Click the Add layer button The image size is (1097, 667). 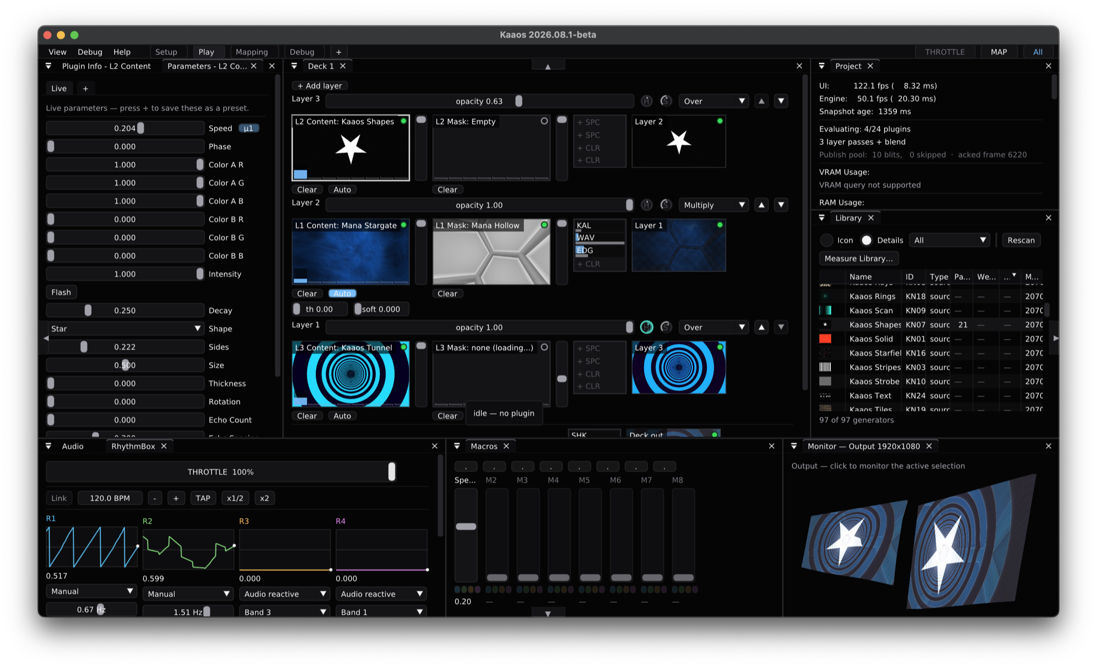[320, 86]
